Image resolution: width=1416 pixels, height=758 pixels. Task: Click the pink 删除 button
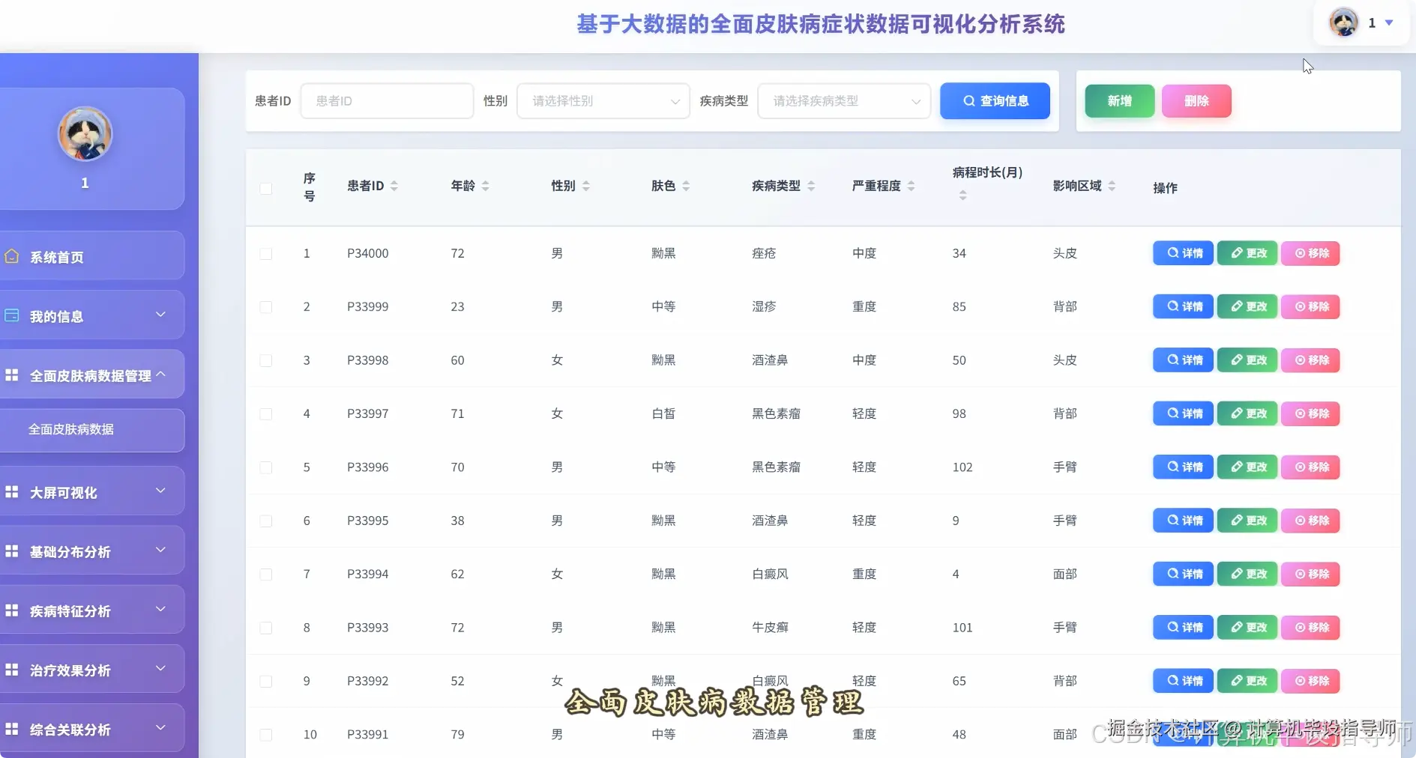(x=1196, y=100)
